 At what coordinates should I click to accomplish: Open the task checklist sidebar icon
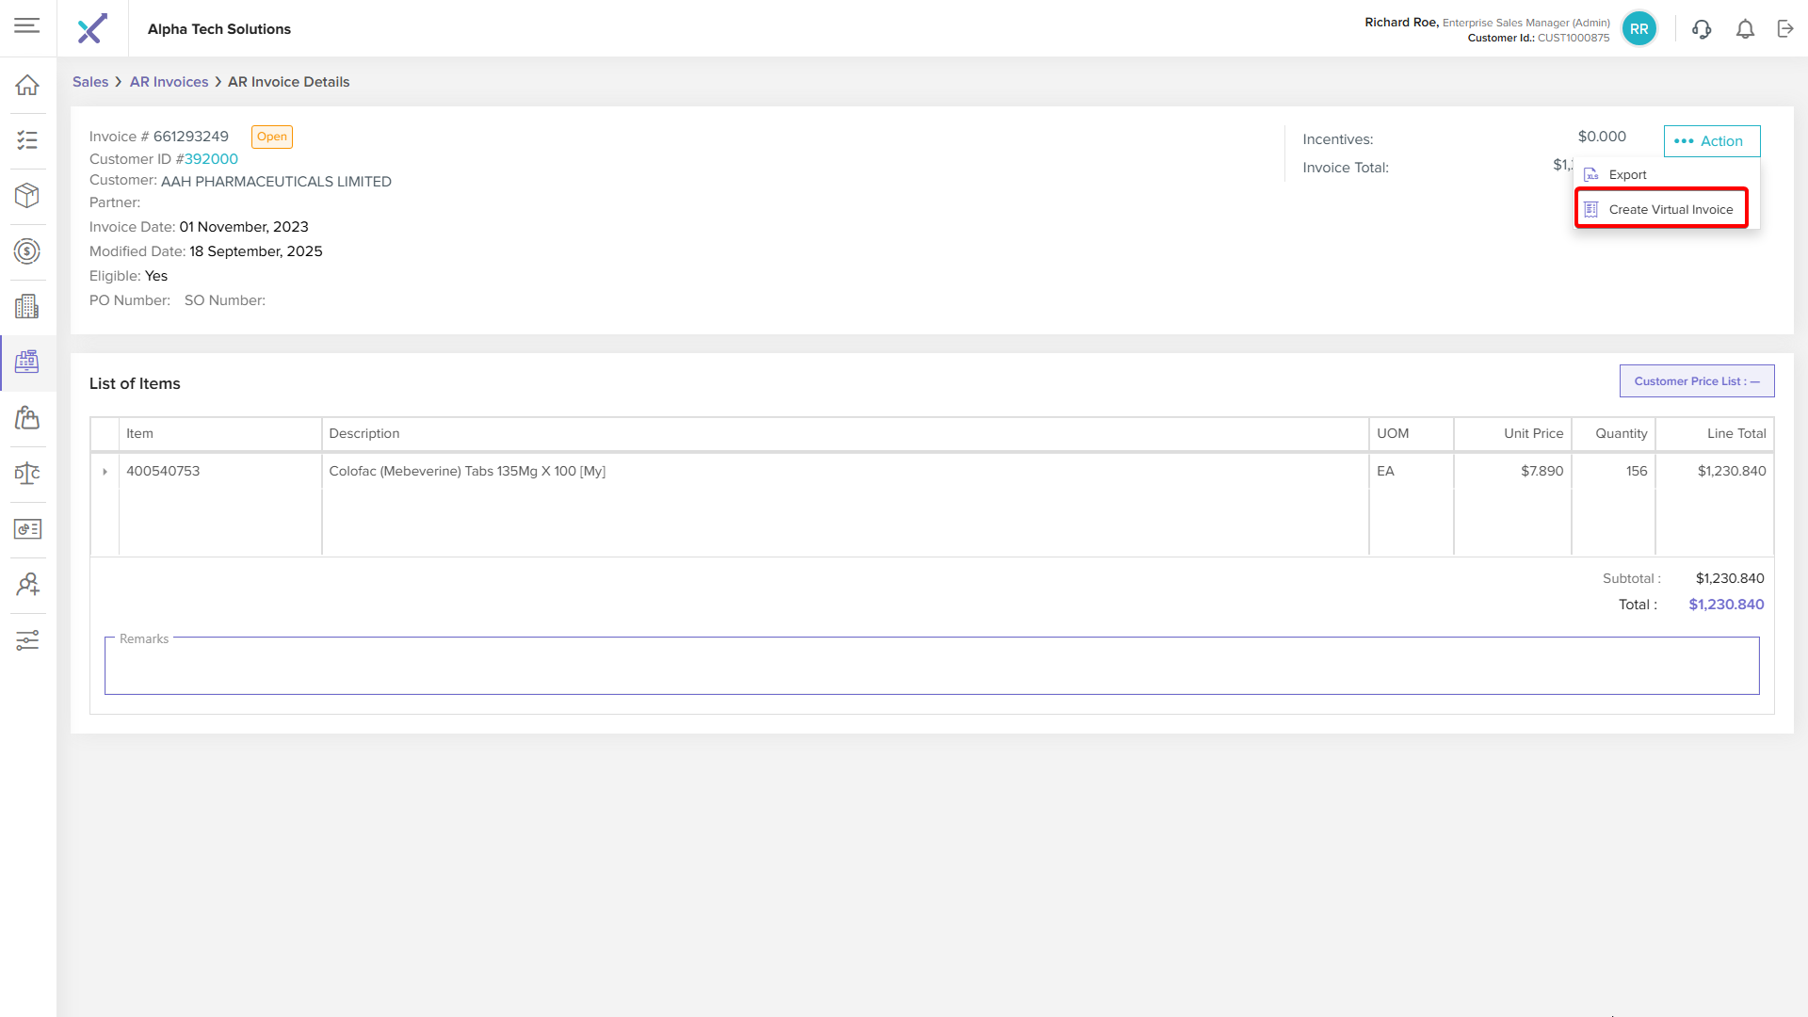(27, 140)
